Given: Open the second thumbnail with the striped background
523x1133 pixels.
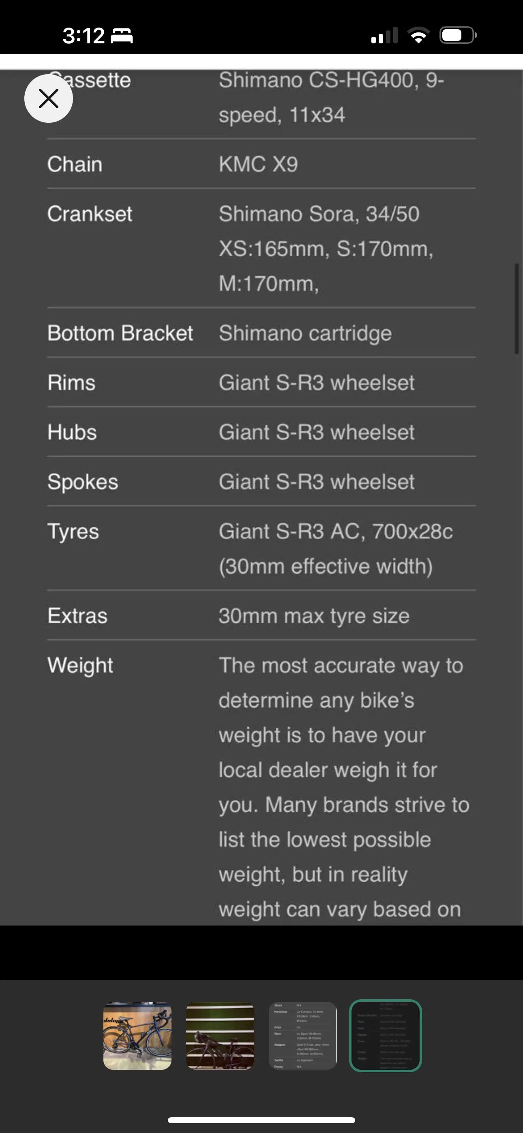Looking at the screenshot, I should point(220,1035).
